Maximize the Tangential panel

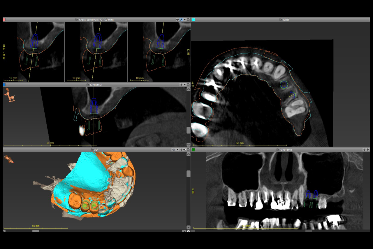click(x=188, y=85)
